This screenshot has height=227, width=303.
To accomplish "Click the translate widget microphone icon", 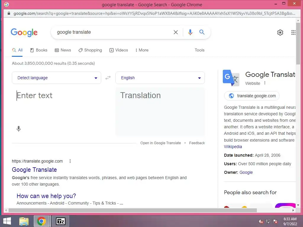I will (19, 129).
